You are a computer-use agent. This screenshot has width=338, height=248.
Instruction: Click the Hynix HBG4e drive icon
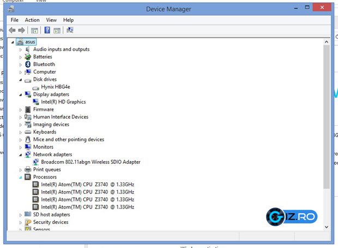[x=35, y=88]
